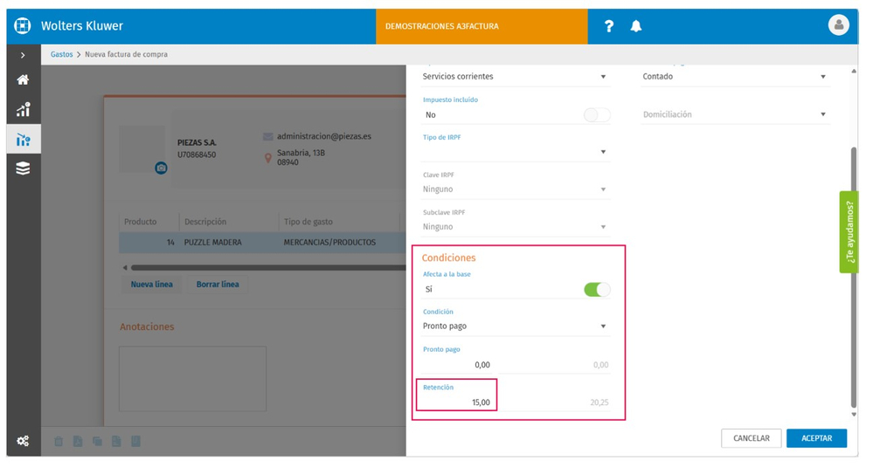Click the retention amount 20,25

tap(599, 402)
